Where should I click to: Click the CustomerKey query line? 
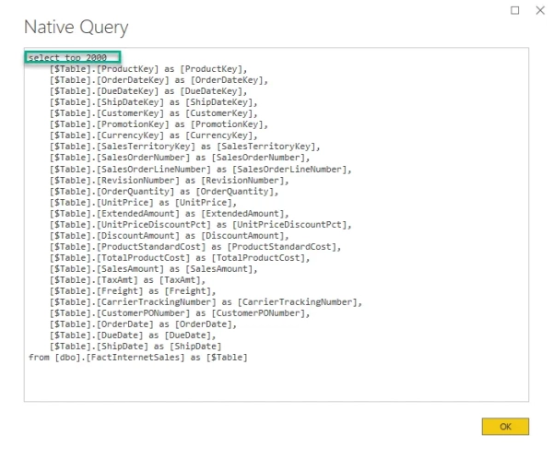(x=152, y=112)
